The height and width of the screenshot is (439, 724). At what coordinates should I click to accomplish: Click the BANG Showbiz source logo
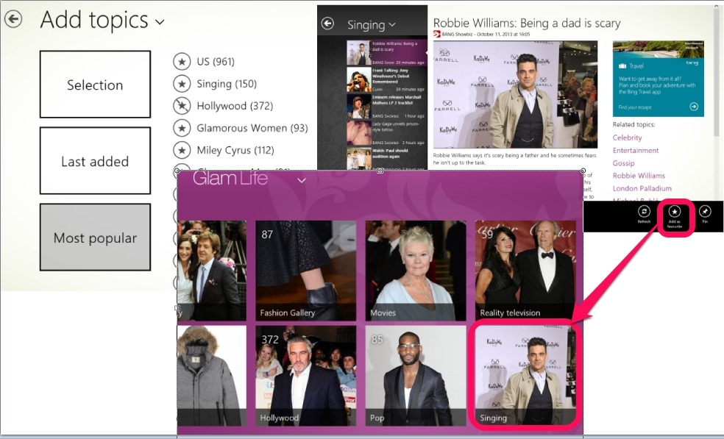point(437,34)
